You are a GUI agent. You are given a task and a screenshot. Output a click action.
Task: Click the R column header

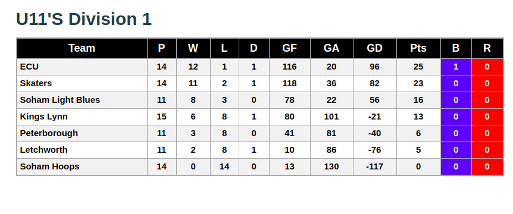pos(487,48)
